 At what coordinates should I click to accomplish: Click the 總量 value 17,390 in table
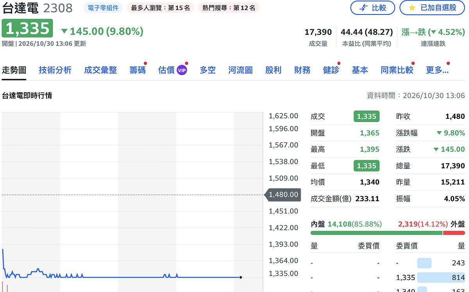pos(453,166)
